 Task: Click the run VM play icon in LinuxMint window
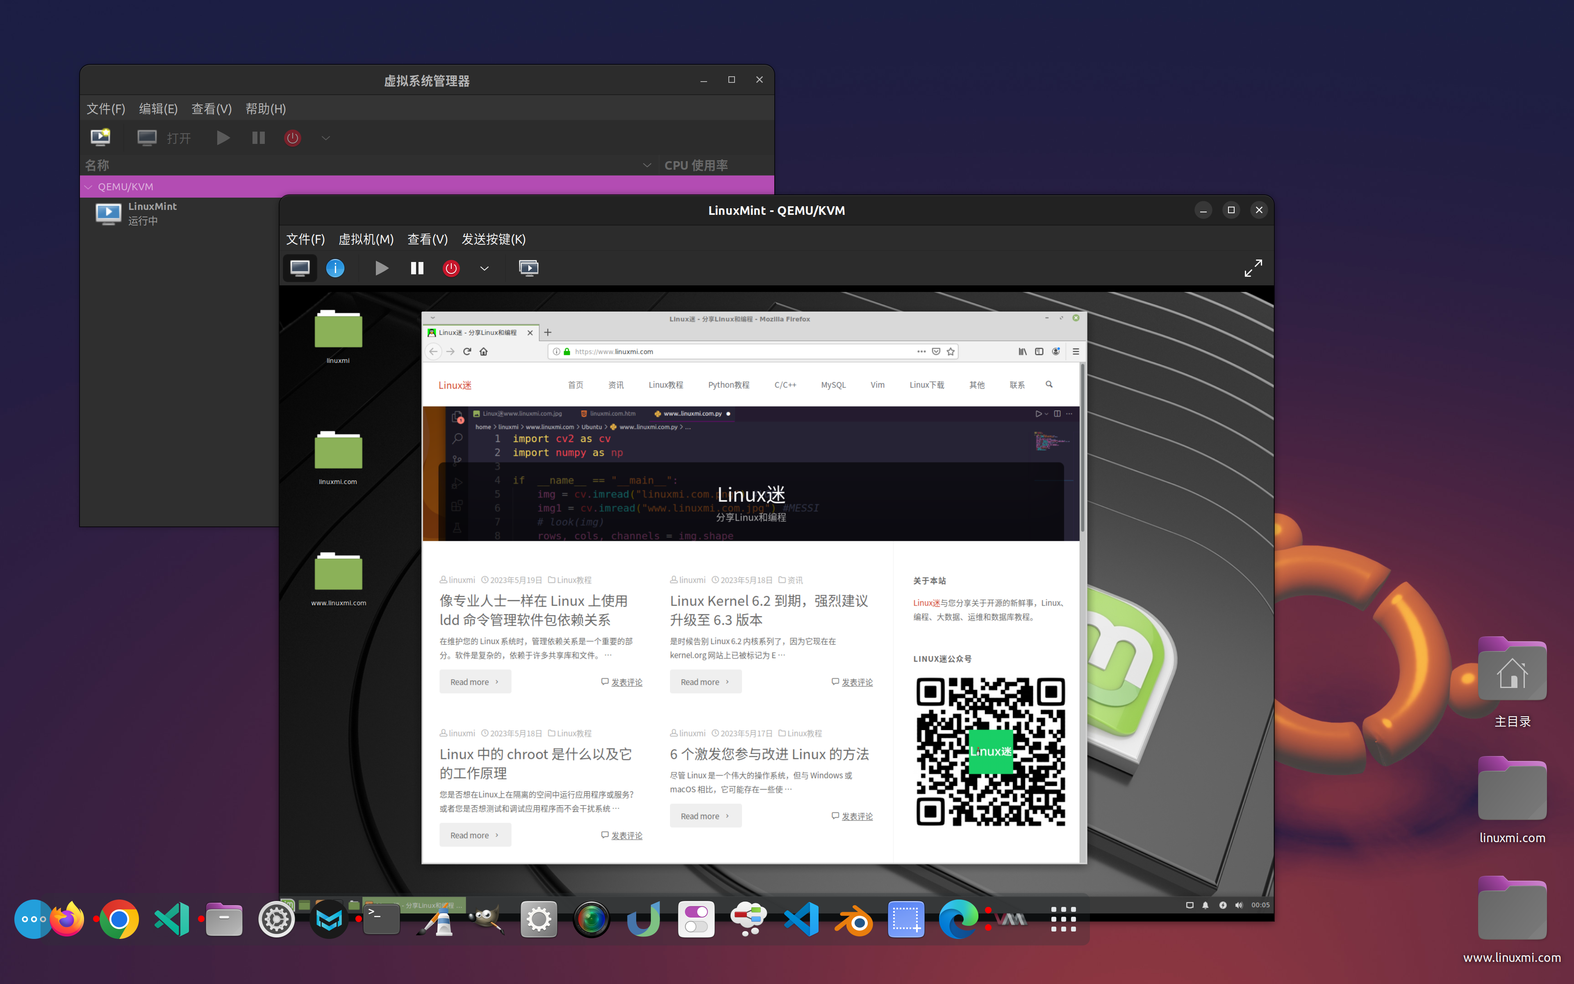(x=382, y=268)
